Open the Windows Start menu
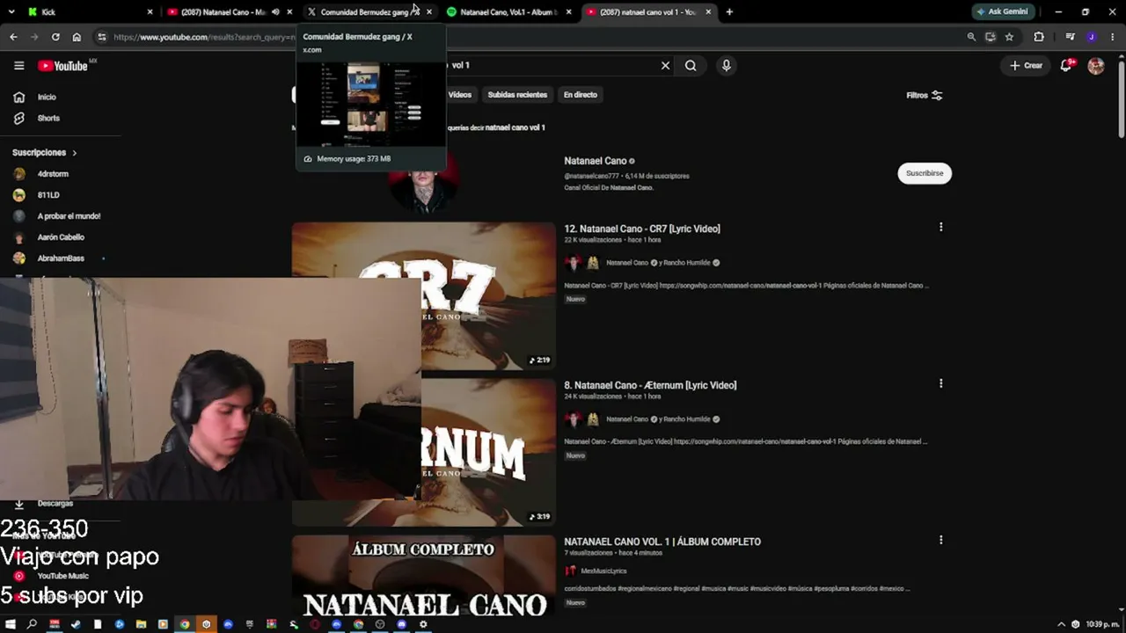The height and width of the screenshot is (633, 1126). 11,624
